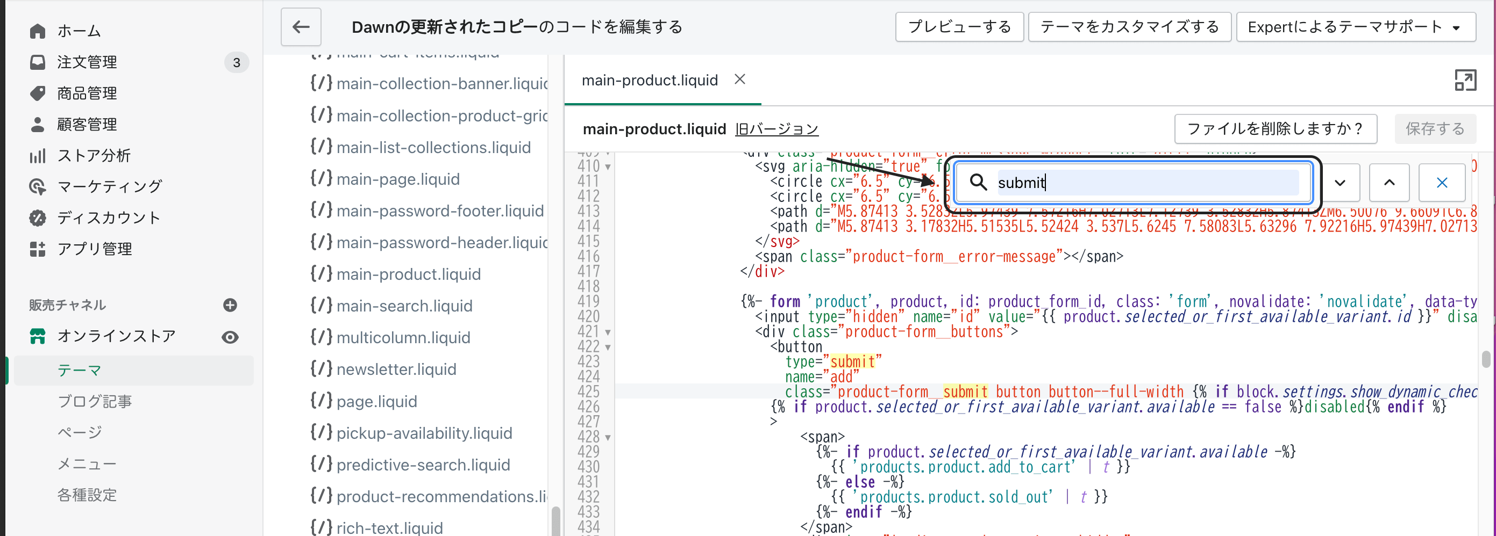The image size is (1496, 536).
Task: Close the search box with X
Action: [1441, 183]
